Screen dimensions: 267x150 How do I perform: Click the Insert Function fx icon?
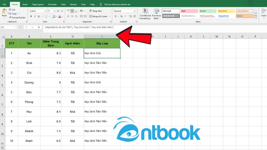[x=39, y=27]
